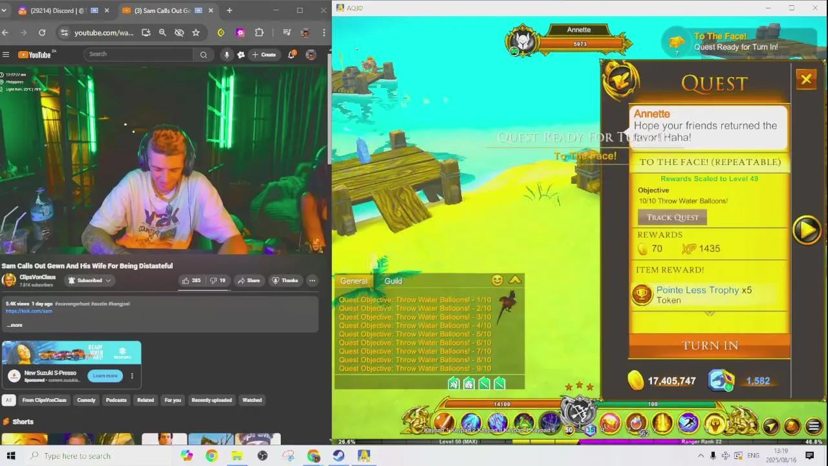Open Steam from the taskbar
The height and width of the screenshot is (466, 828).
point(338,456)
